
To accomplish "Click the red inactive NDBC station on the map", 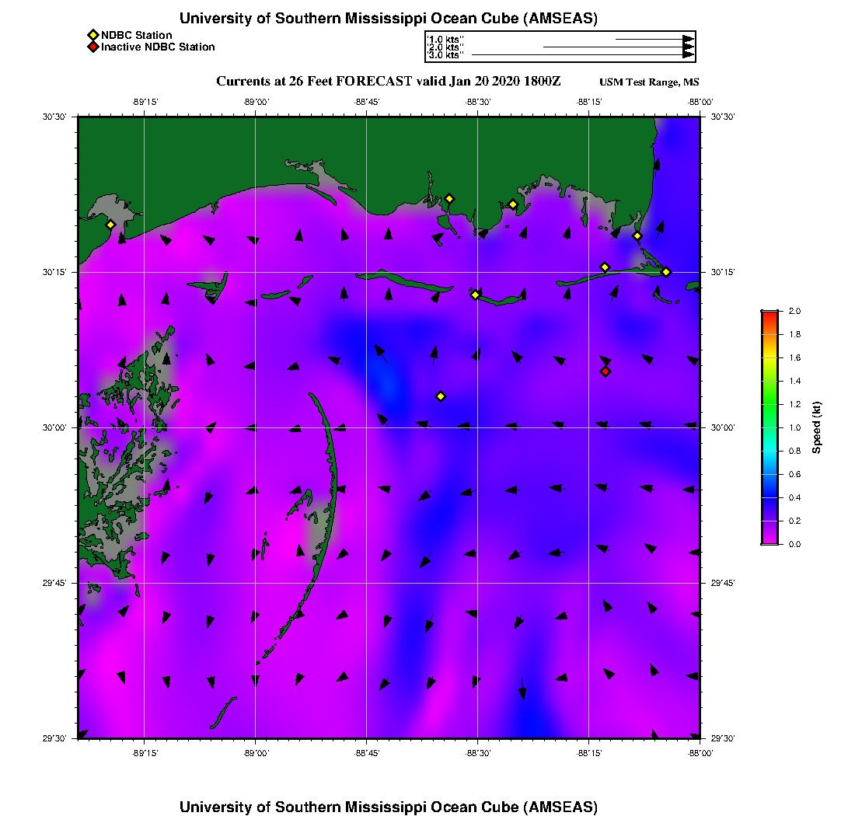I will tap(605, 371).
